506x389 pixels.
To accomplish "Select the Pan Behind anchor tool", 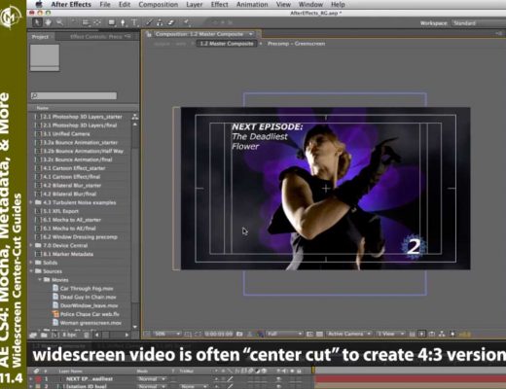I will pos(97,22).
